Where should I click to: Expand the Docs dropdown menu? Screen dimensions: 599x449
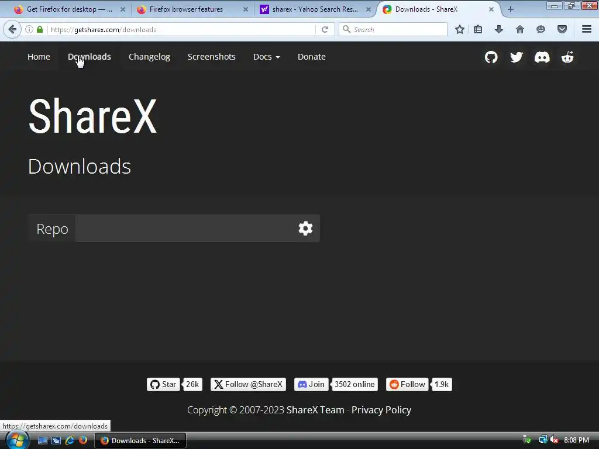[x=267, y=57]
